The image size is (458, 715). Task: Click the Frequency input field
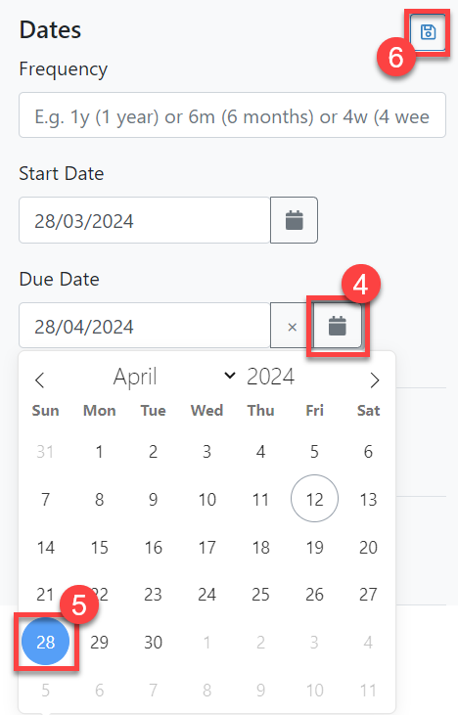point(232,114)
